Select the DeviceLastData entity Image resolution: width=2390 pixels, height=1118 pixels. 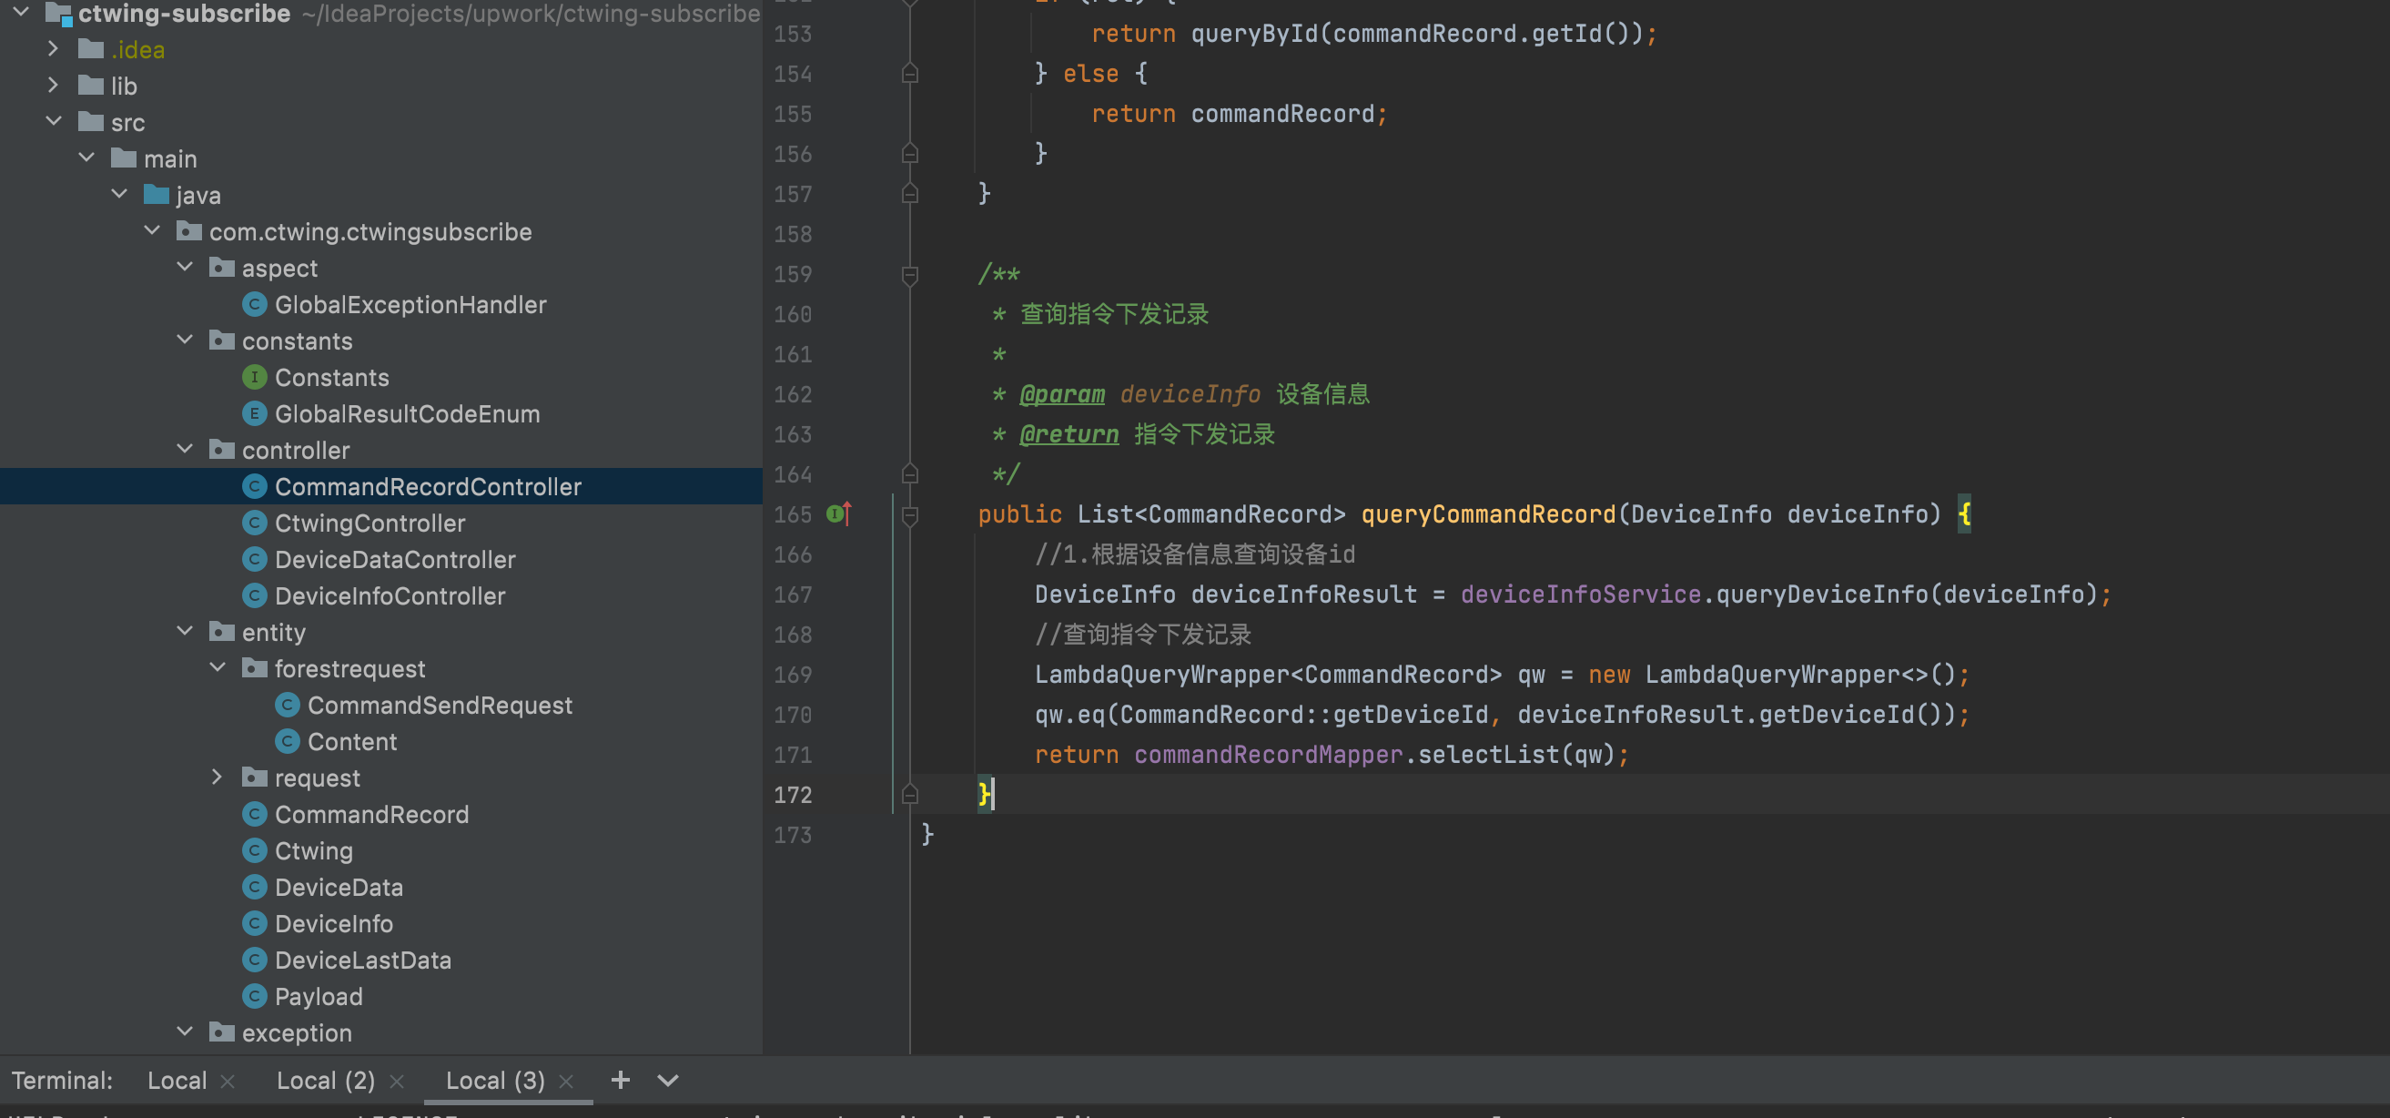pos(363,960)
